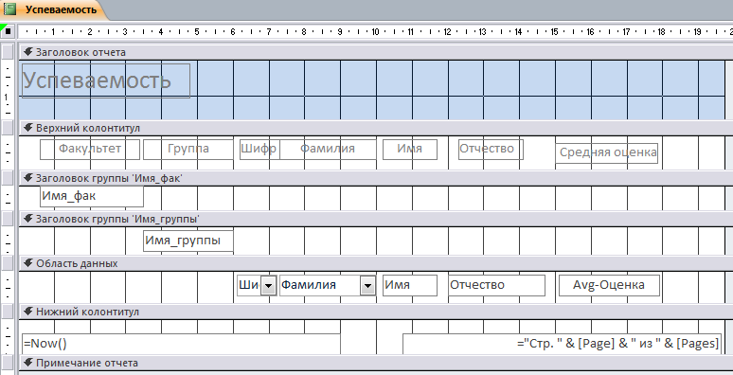This screenshot has width=733, height=375.
Task: Select the Примечание отчета section bar
Action: [x=376, y=363]
